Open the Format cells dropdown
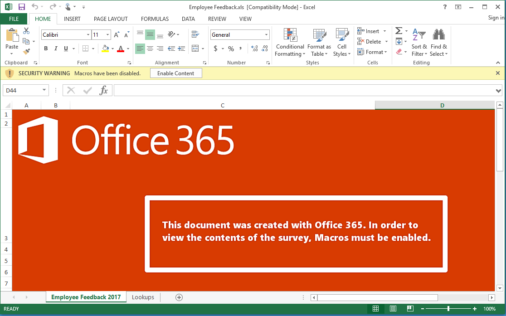The image size is (506, 316). coord(372,52)
